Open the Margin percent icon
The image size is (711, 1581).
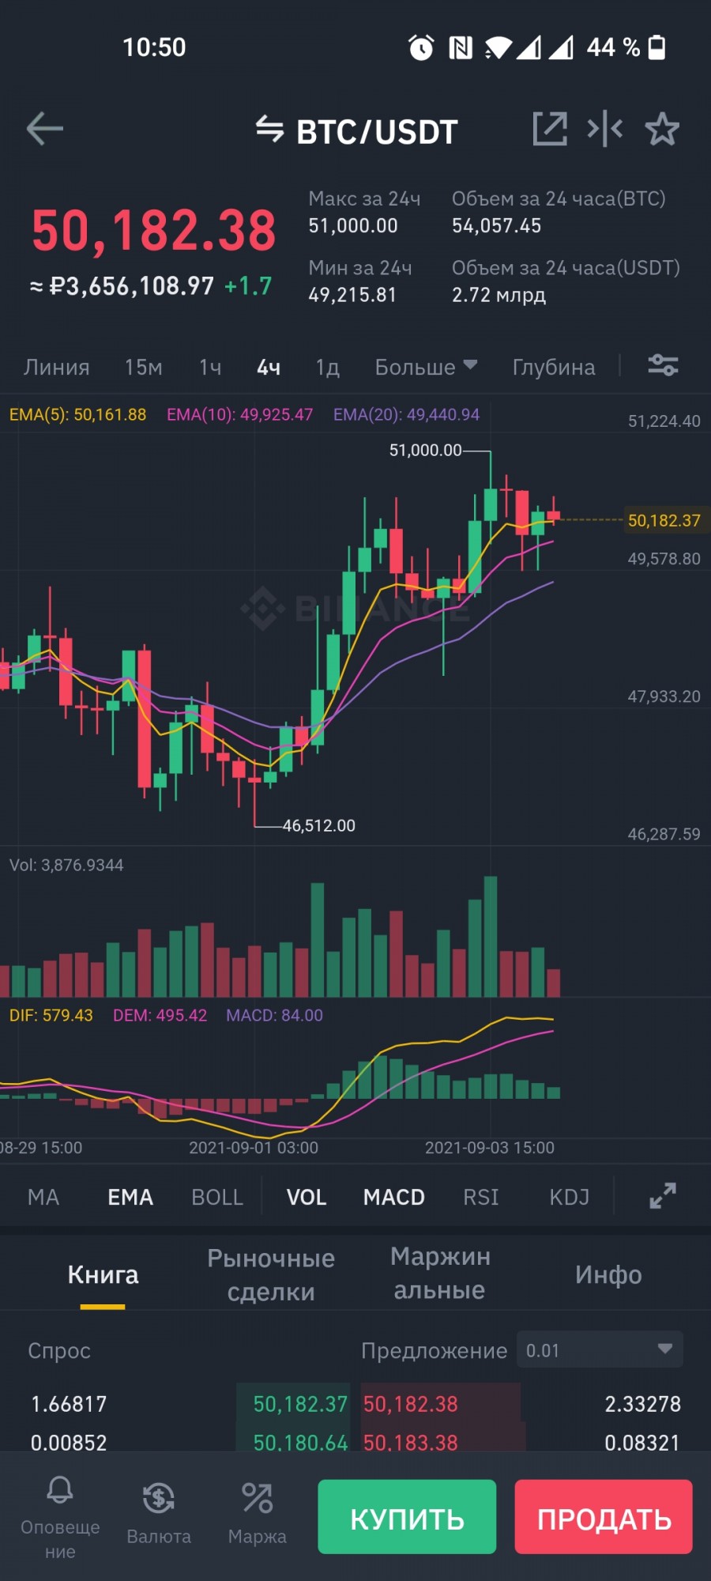point(258,1498)
